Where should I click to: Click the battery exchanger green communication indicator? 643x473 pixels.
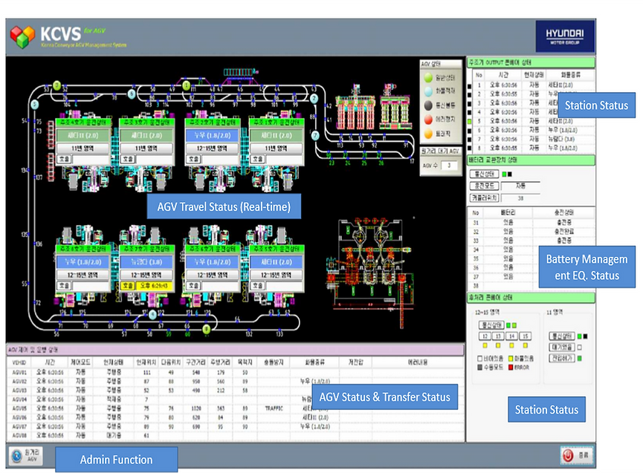504,174
